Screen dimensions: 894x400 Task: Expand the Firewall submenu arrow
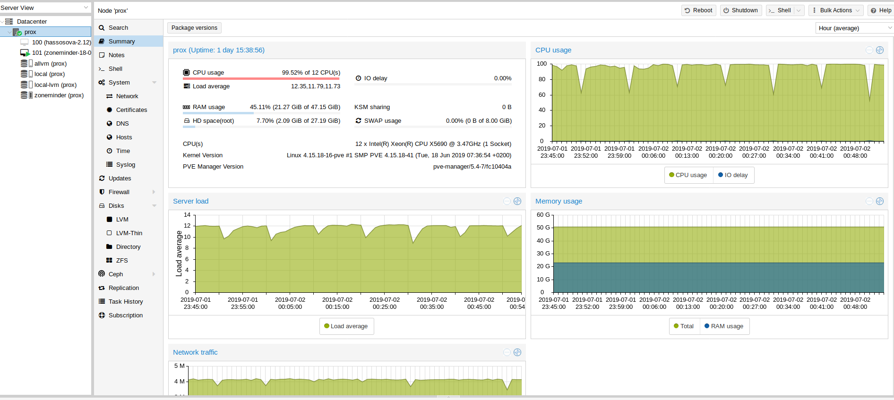coord(154,192)
